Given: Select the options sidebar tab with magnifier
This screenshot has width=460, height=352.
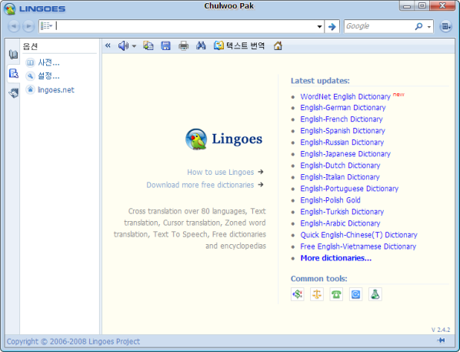Looking at the screenshot, I should (13, 73).
